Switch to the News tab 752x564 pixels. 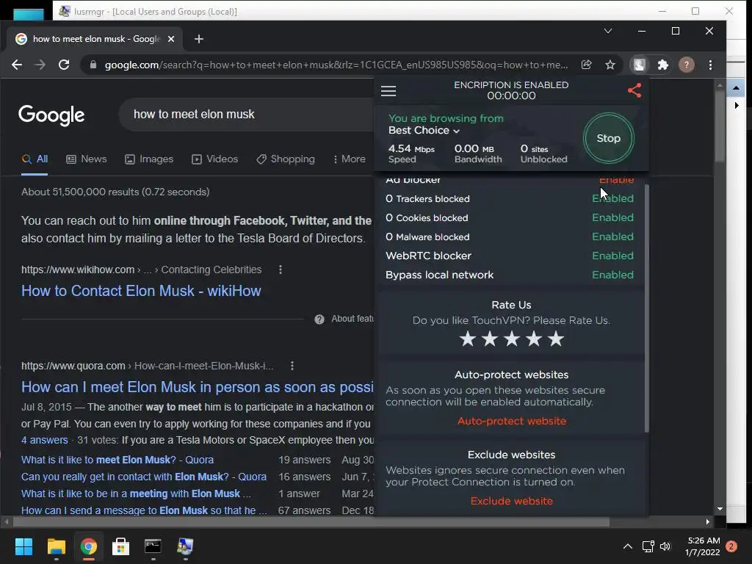pos(87,159)
